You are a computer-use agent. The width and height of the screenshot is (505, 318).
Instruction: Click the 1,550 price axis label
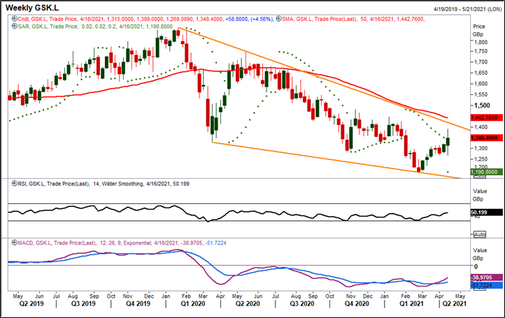pyautogui.click(x=481, y=94)
